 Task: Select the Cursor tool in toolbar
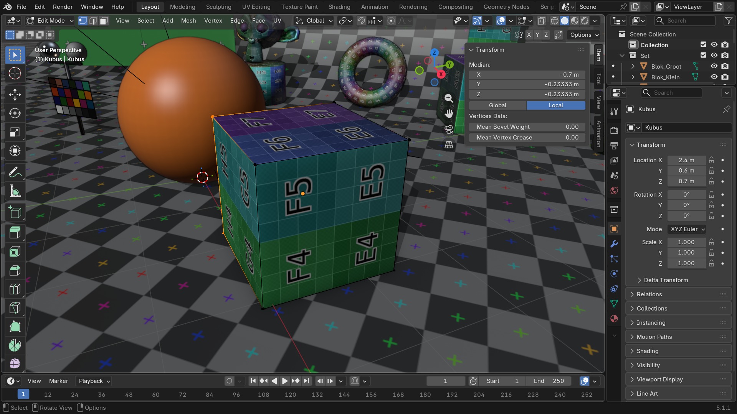point(15,73)
